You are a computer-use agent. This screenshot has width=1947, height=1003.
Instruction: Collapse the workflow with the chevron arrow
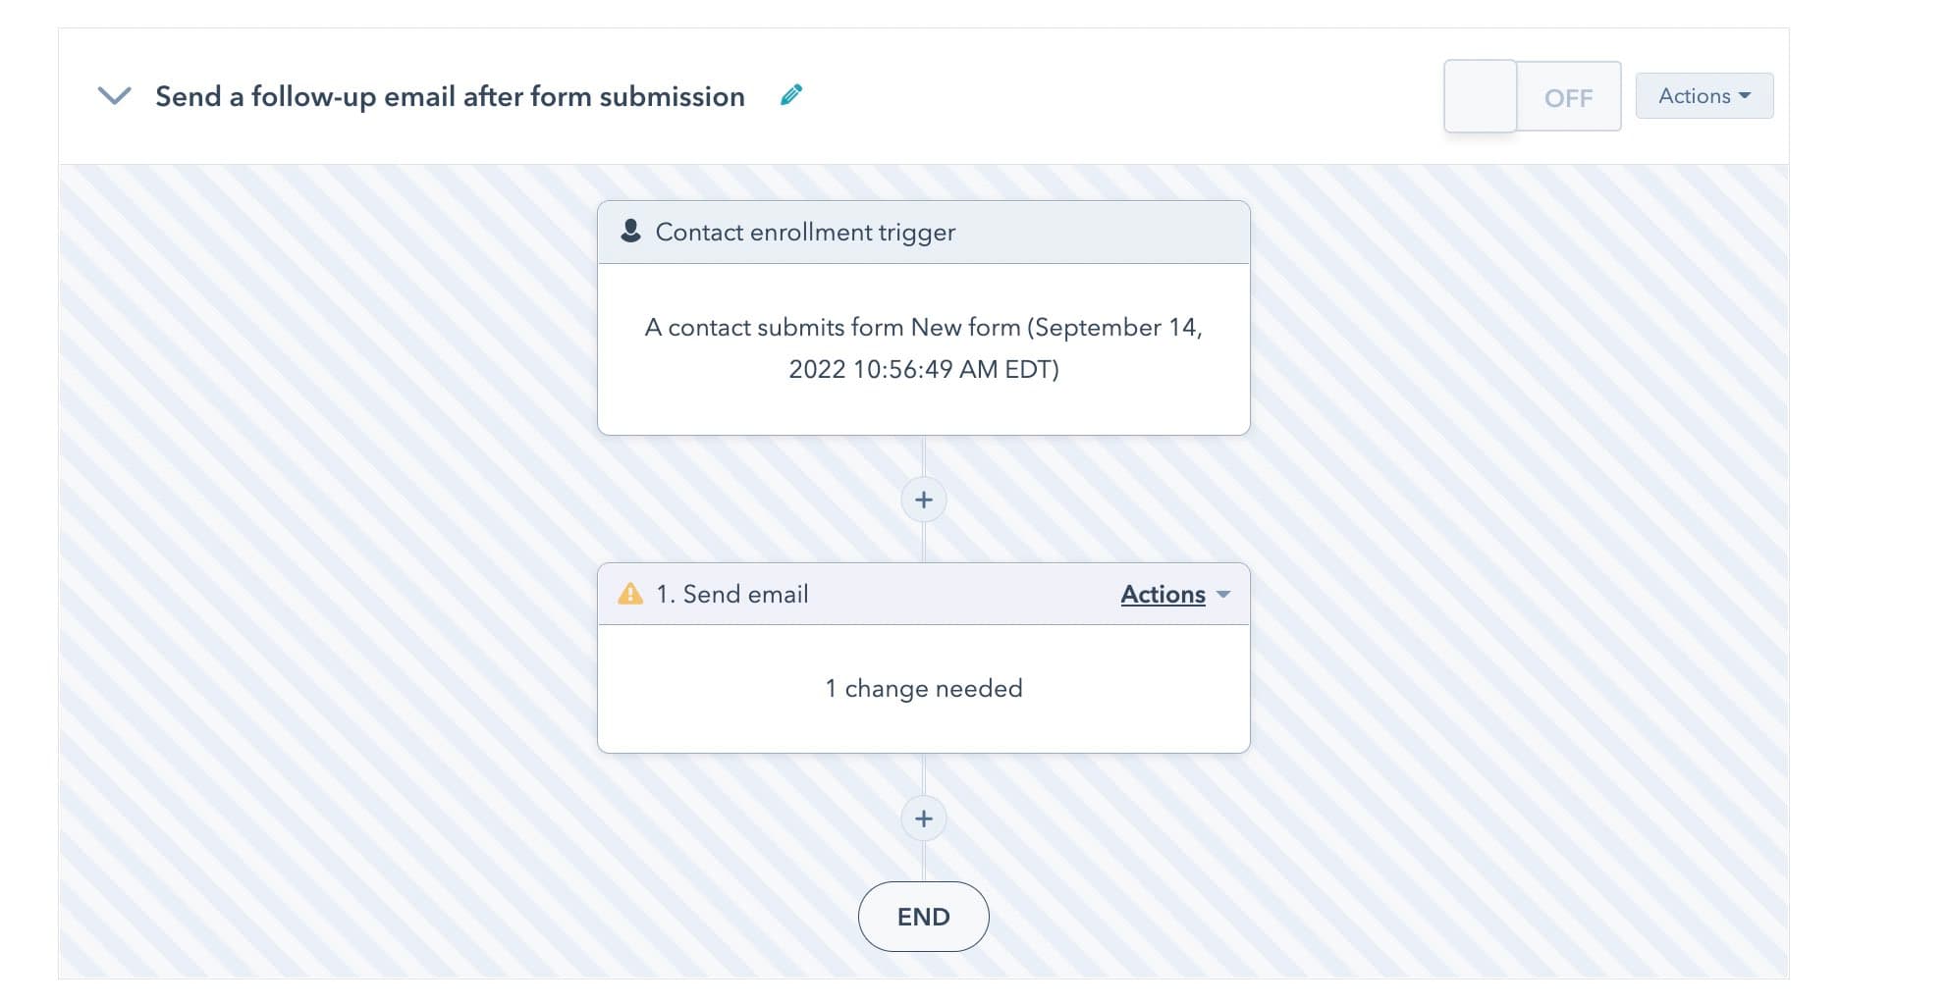point(115,96)
